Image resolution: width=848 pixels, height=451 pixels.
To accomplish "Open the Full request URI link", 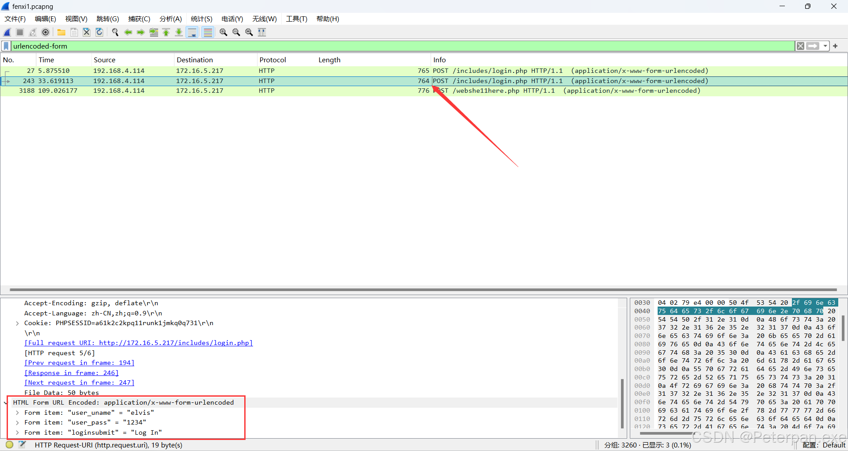I will click(x=138, y=343).
